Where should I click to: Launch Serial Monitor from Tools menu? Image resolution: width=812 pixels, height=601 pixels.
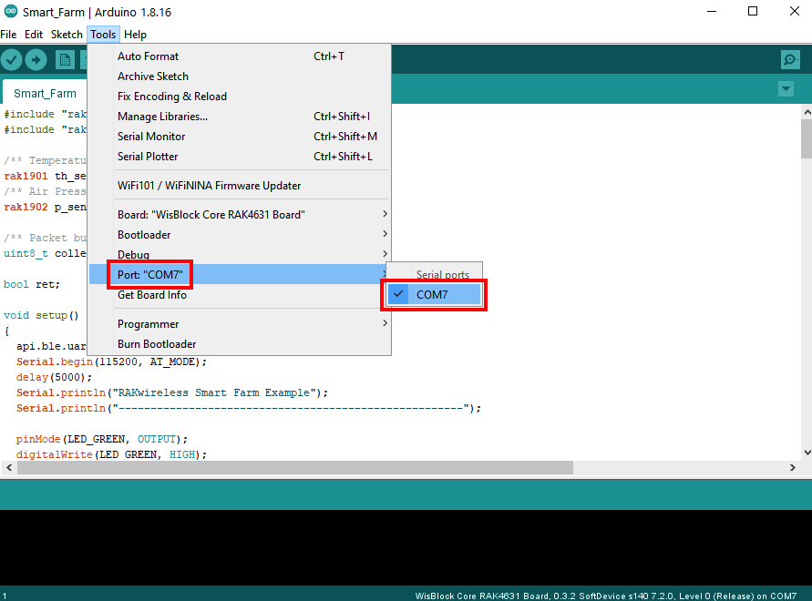pyautogui.click(x=240, y=137)
